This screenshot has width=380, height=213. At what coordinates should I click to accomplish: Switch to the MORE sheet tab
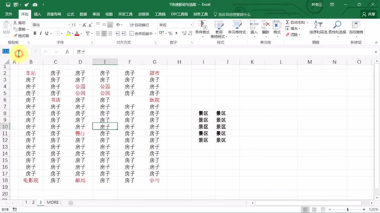(53, 203)
